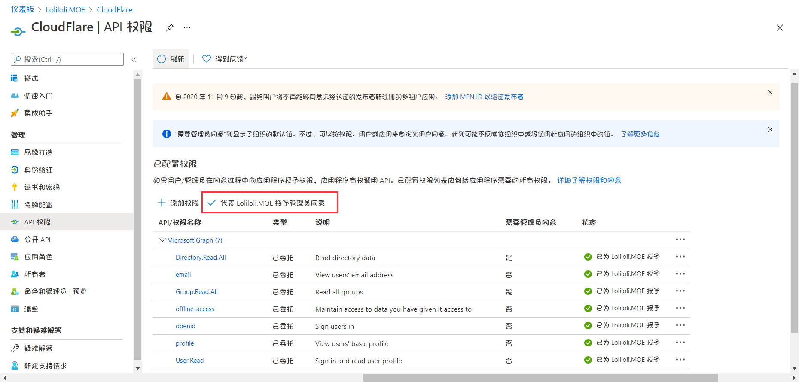Click granted status icon for User.Read
This screenshot has width=799, height=382.
[588, 360]
